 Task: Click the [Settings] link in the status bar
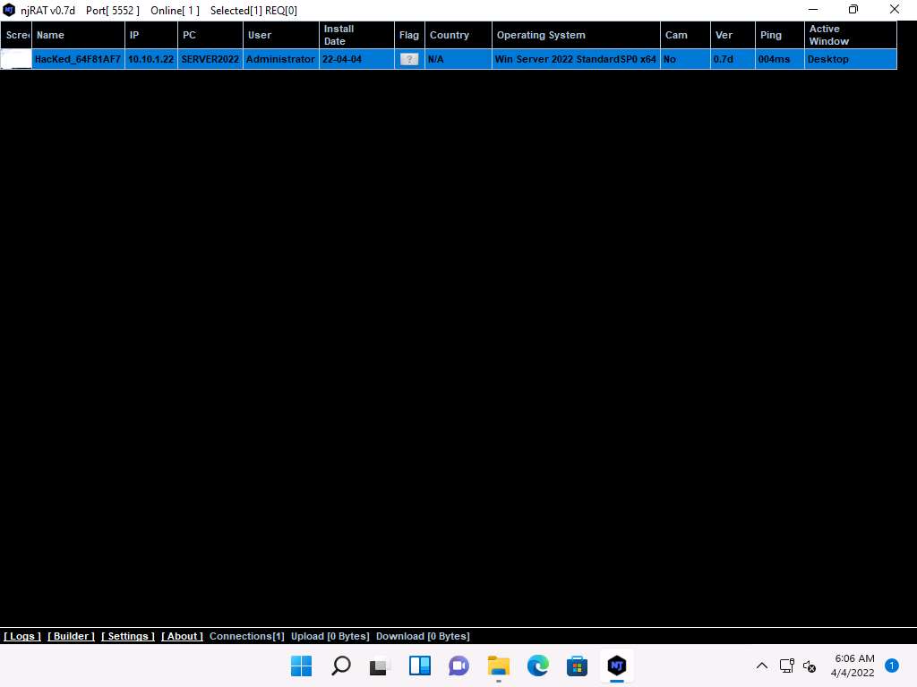click(128, 636)
